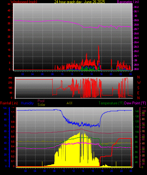Click the "W" compass direction label

tap(139, 83)
